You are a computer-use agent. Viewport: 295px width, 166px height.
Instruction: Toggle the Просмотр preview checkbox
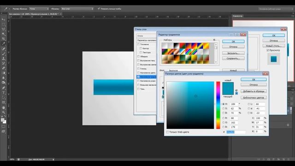point(267,50)
